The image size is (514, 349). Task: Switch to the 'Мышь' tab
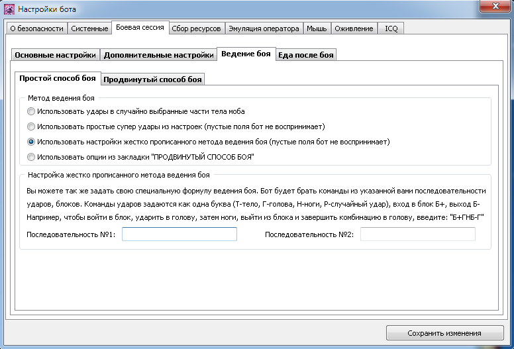317,28
